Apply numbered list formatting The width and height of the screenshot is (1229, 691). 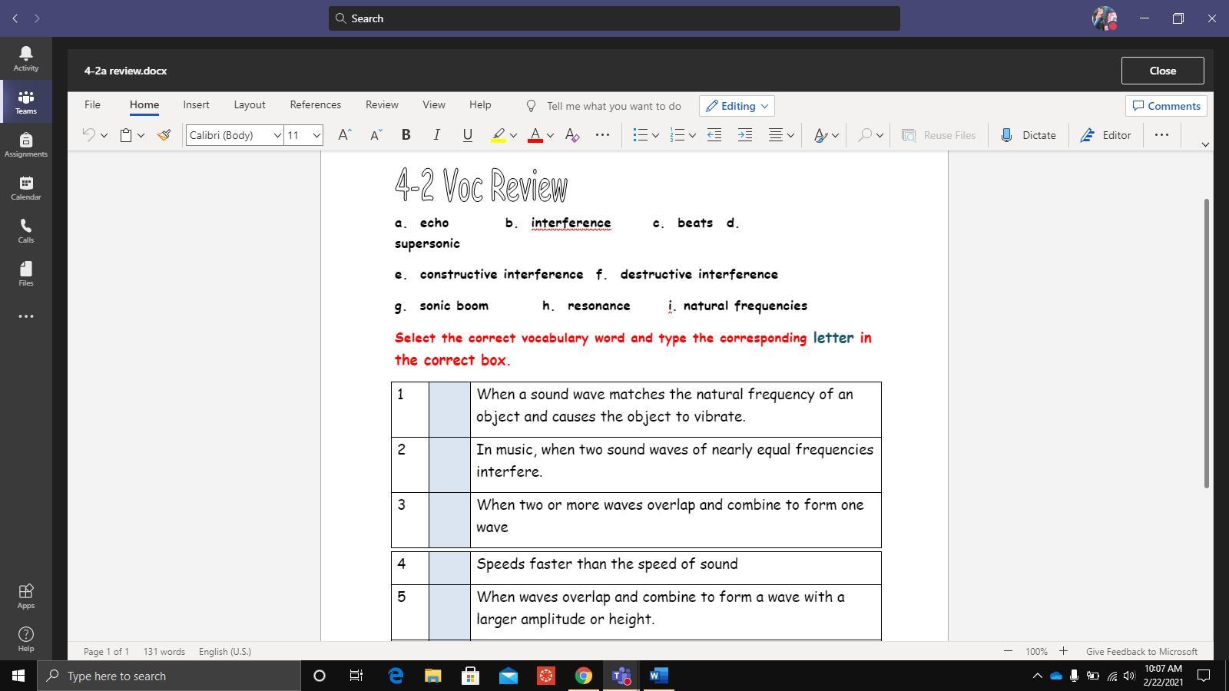[677, 135]
